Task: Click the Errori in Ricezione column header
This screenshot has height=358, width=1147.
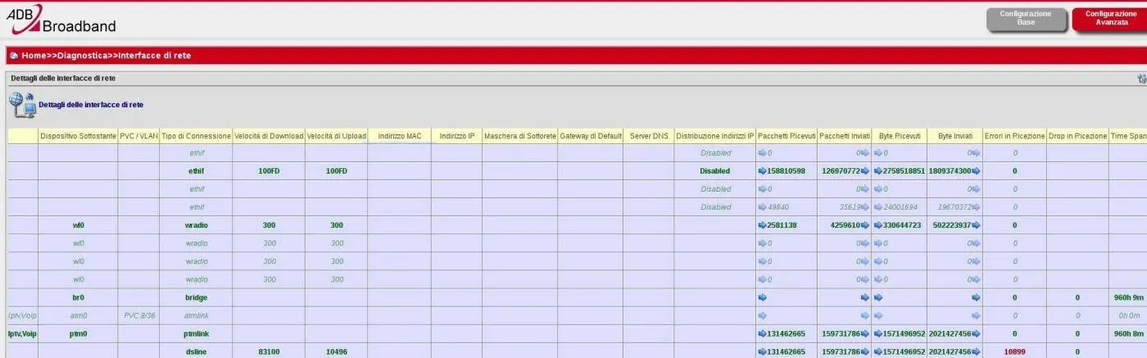Action: 1014,136
